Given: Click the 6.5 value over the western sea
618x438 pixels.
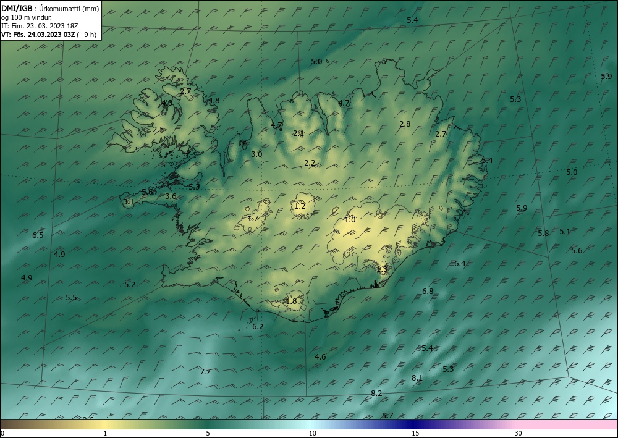Looking at the screenshot, I should pyautogui.click(x=38, y=235).
